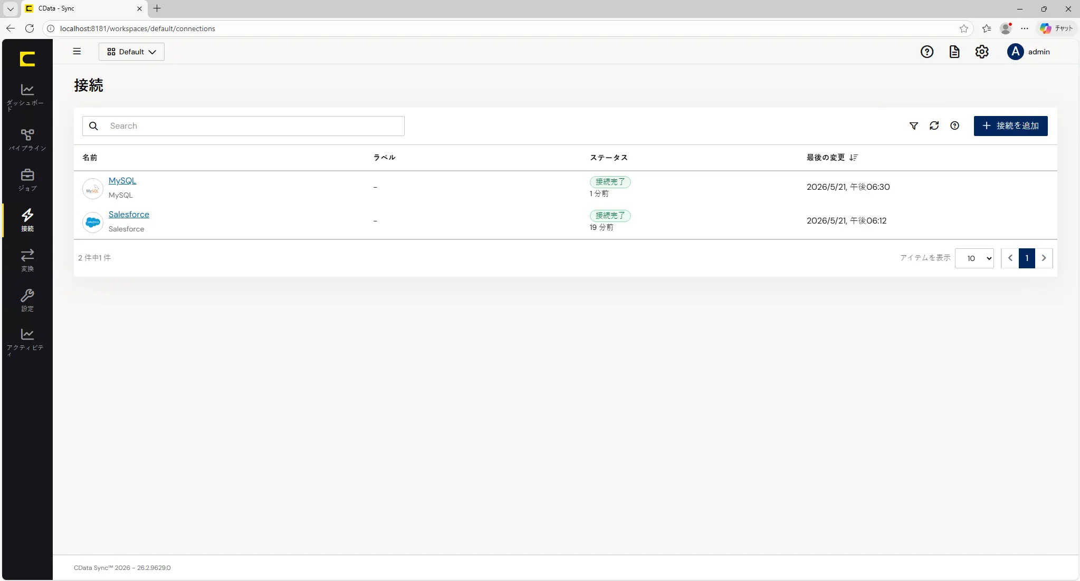Click the ステータス column header
This screenshot has width=1080, height=581.
pyautogui.click(x=609, y=158)
